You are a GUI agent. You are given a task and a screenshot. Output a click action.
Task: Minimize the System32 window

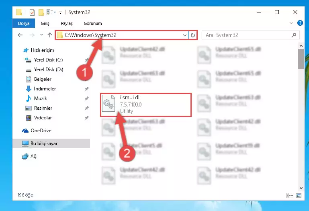(259, 12)
